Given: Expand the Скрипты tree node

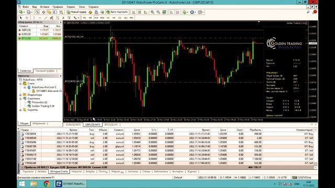Looking at the screenshot, I should [20, 110].
